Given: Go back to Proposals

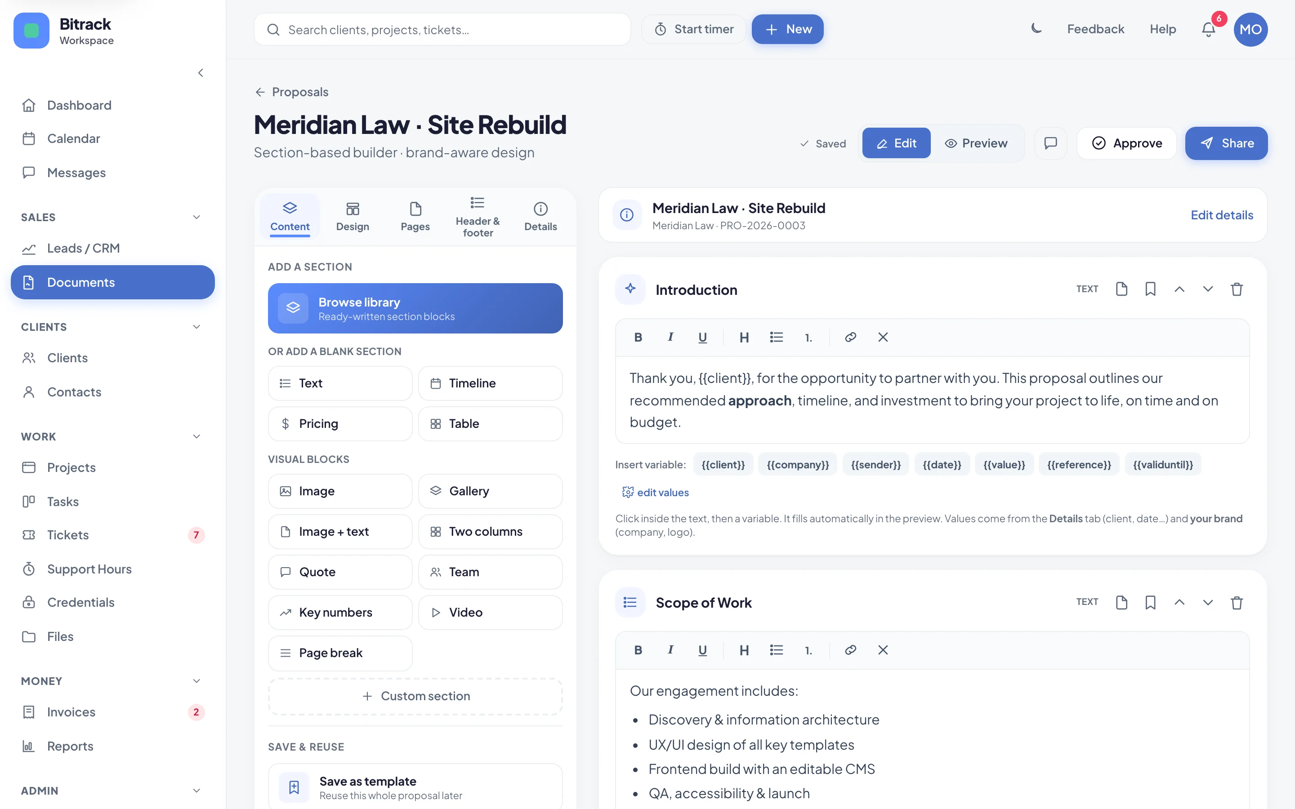Looking at the screenshot, I should [292, 92].
